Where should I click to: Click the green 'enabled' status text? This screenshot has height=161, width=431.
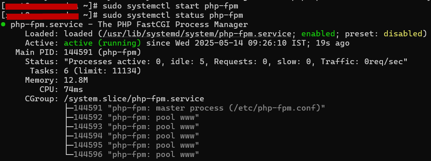pos(318,34)
